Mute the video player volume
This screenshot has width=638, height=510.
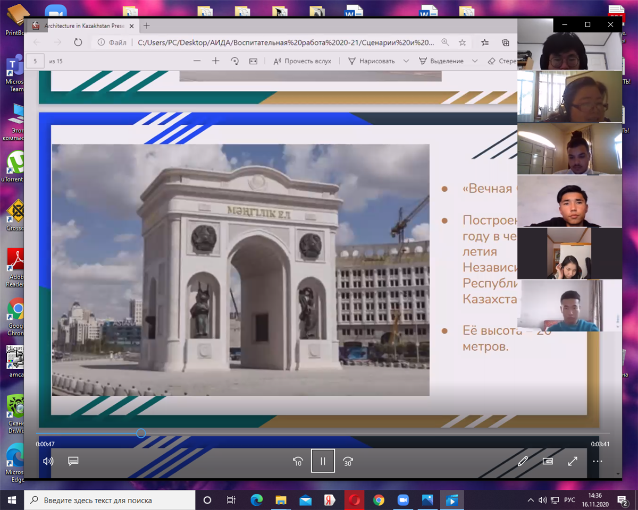coord(48,461)
